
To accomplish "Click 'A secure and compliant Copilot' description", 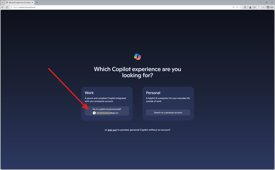I will coord(105,100).
